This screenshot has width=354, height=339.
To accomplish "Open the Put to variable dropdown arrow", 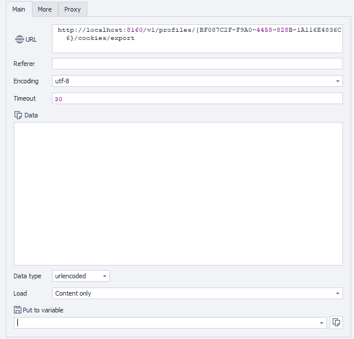I will tap(322, 323).
